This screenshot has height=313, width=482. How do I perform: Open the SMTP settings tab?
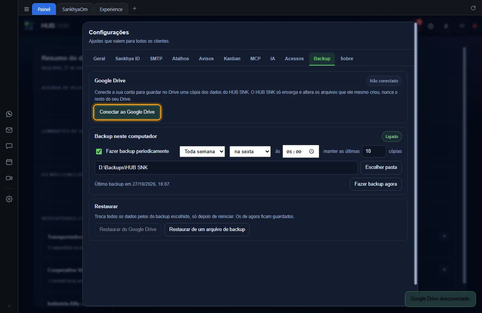(x=156, y=59)
